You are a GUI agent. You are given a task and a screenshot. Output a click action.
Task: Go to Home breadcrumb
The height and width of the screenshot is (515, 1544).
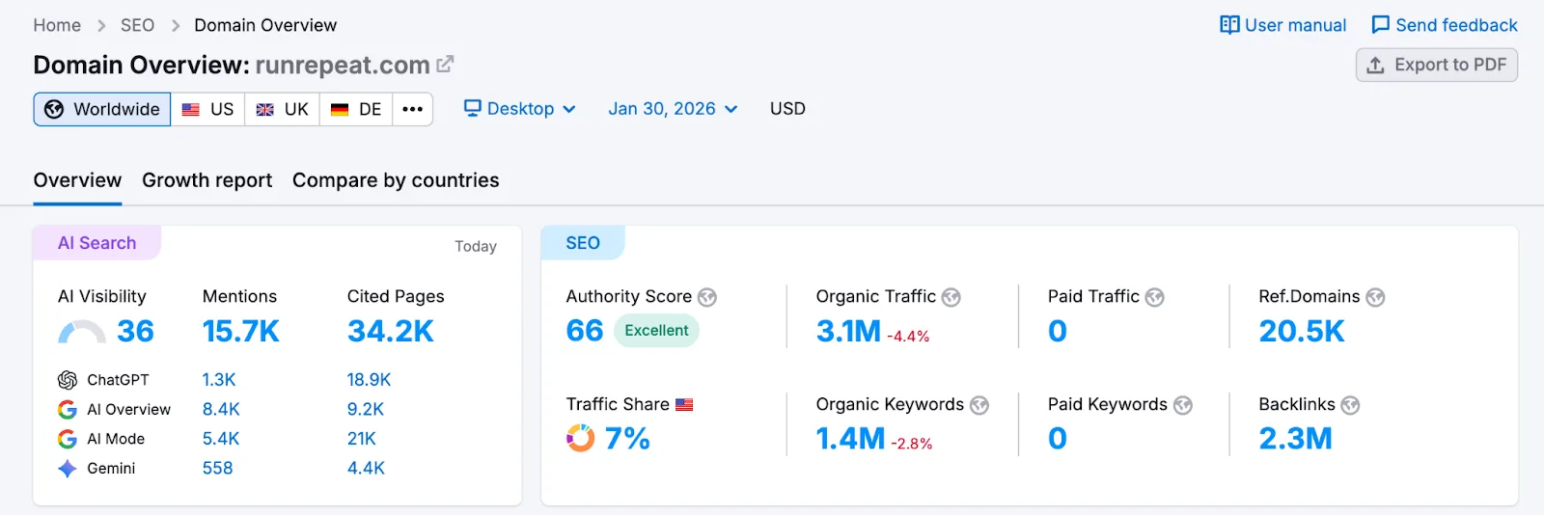(x=57, y=25)
